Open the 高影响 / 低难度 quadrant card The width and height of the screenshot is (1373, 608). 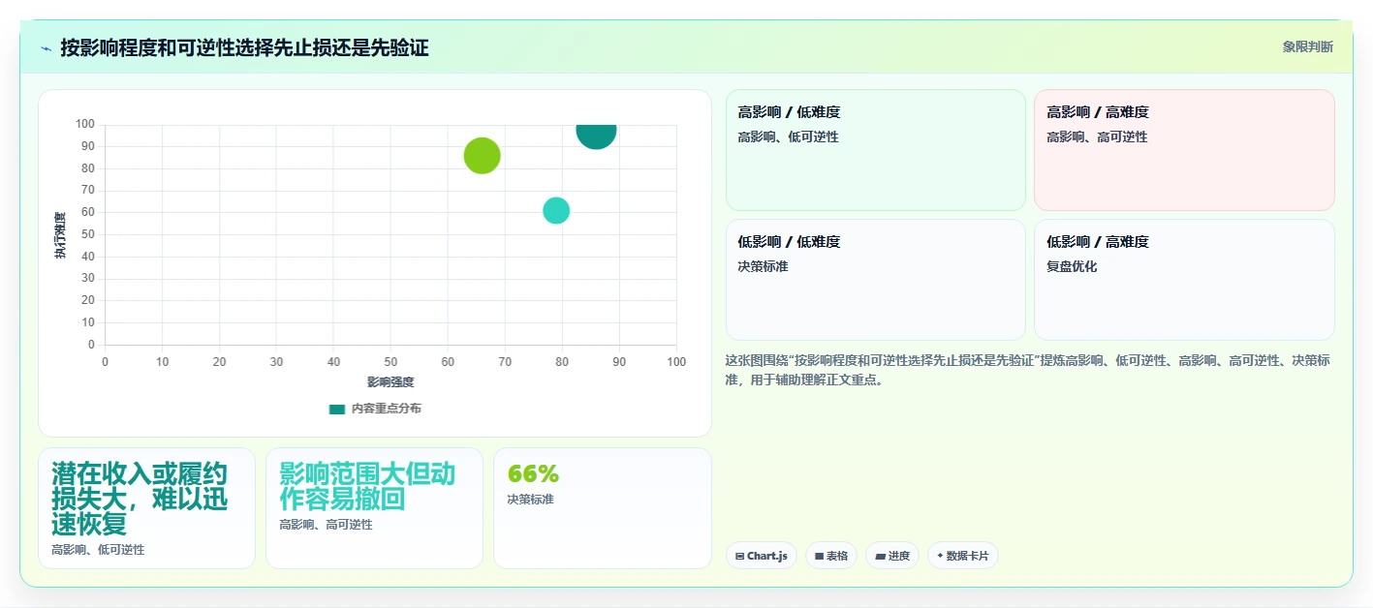point(875,150)
